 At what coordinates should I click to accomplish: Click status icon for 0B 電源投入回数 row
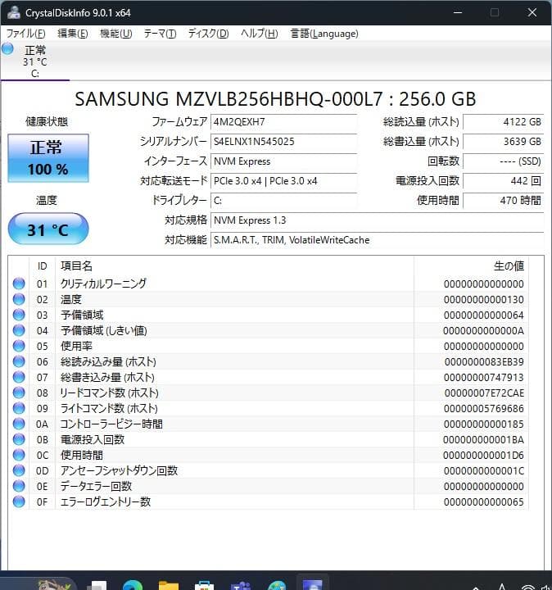(19, 439)
